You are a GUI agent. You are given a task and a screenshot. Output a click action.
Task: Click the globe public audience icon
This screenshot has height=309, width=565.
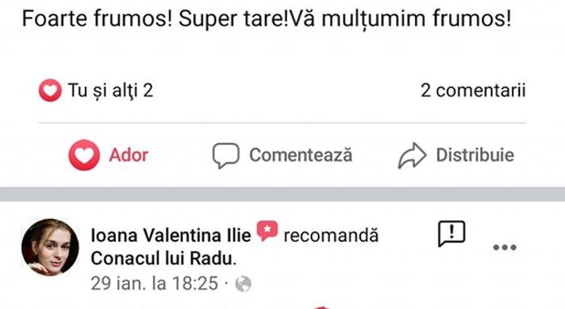click(x=243, y=285)
